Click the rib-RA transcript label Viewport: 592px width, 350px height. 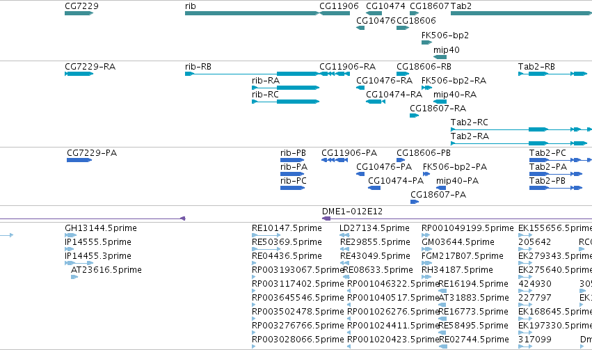266,81
